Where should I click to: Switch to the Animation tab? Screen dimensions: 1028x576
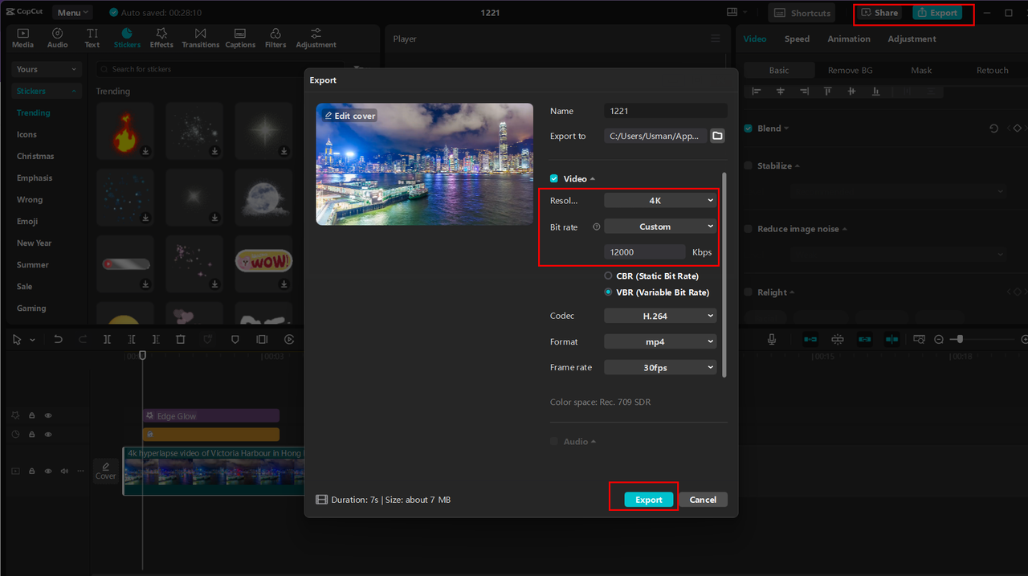coord(848,39)
